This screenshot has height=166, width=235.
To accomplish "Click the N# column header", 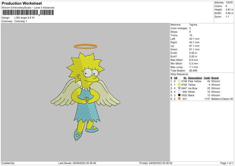I will click(x=175, y=78).
